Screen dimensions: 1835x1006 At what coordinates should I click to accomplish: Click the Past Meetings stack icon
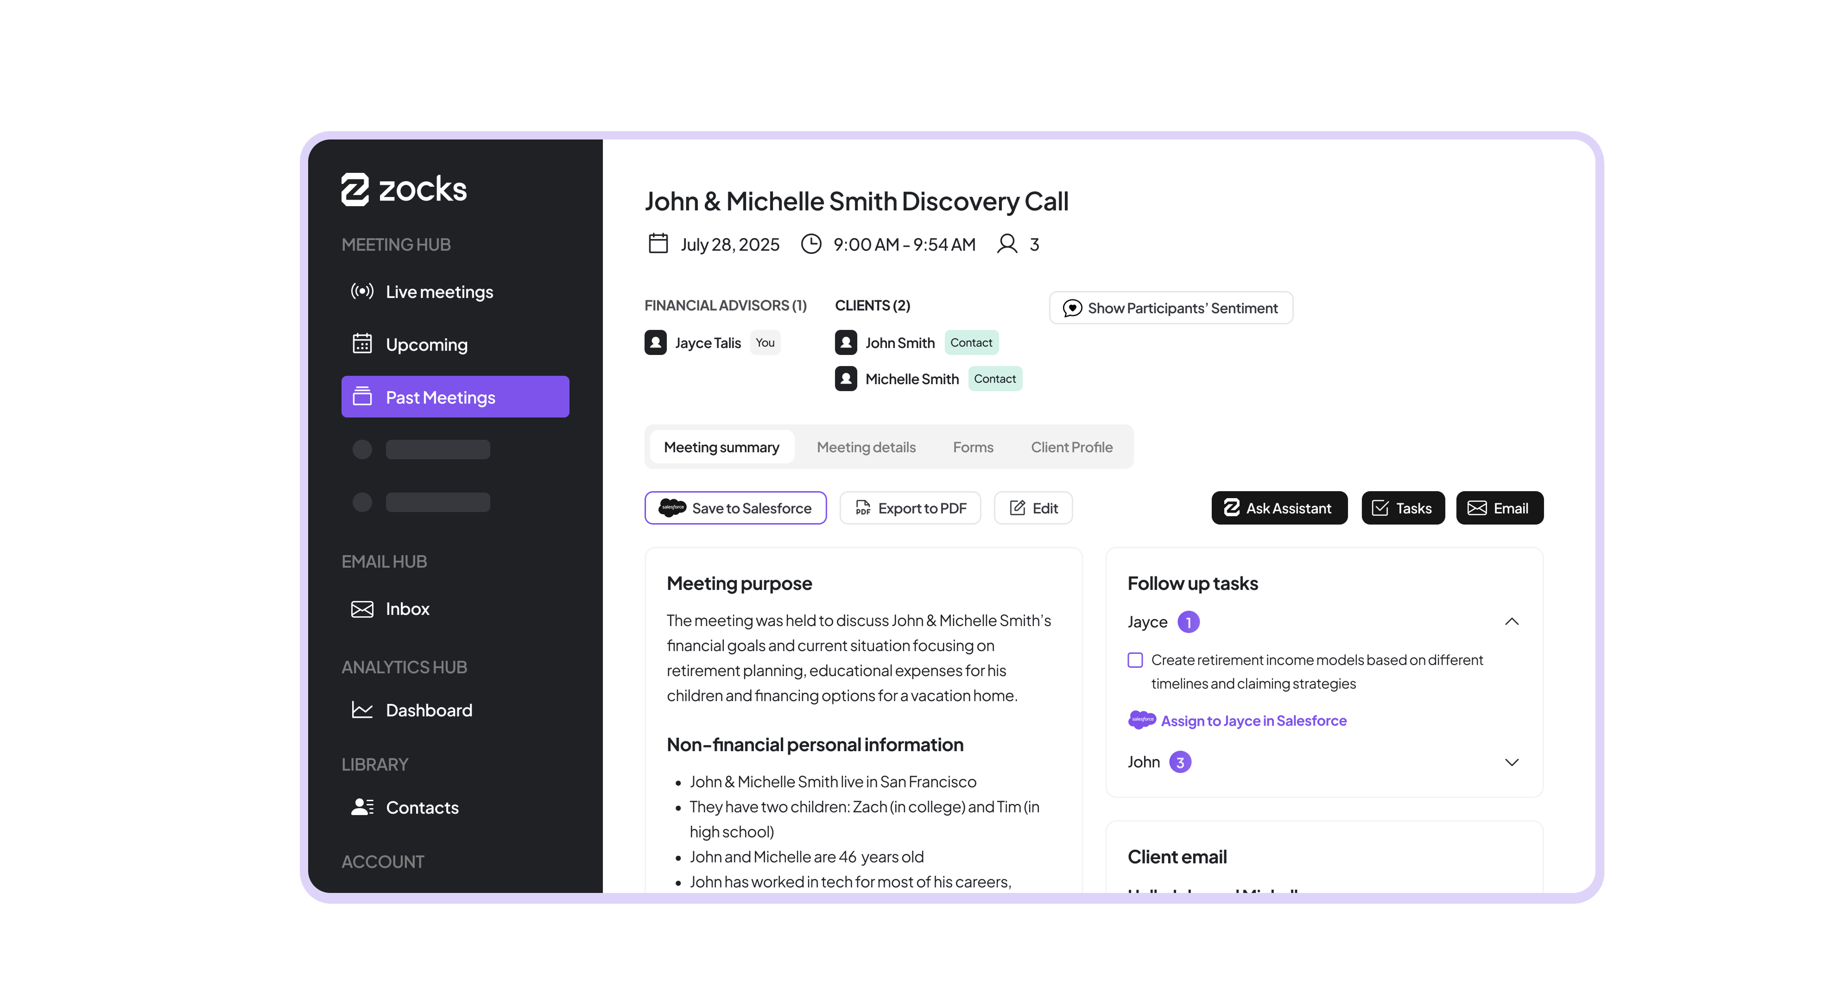(362, 396)
